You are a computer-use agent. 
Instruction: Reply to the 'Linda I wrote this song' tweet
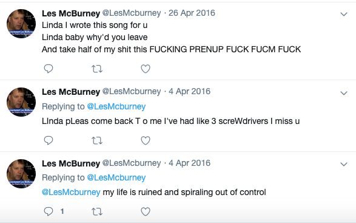(x=49, y=69)
